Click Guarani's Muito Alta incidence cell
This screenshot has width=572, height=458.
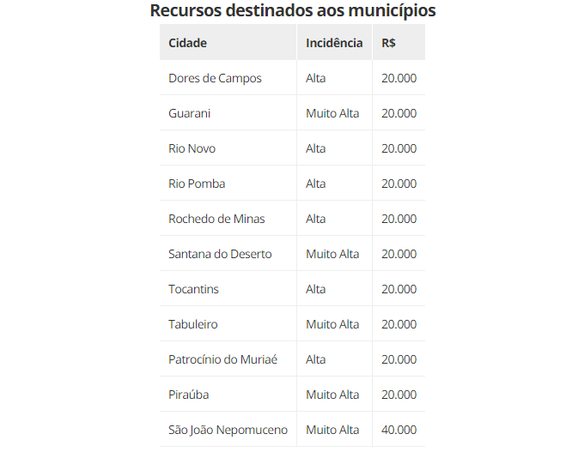pyautogui.click(x=332, y=113)
